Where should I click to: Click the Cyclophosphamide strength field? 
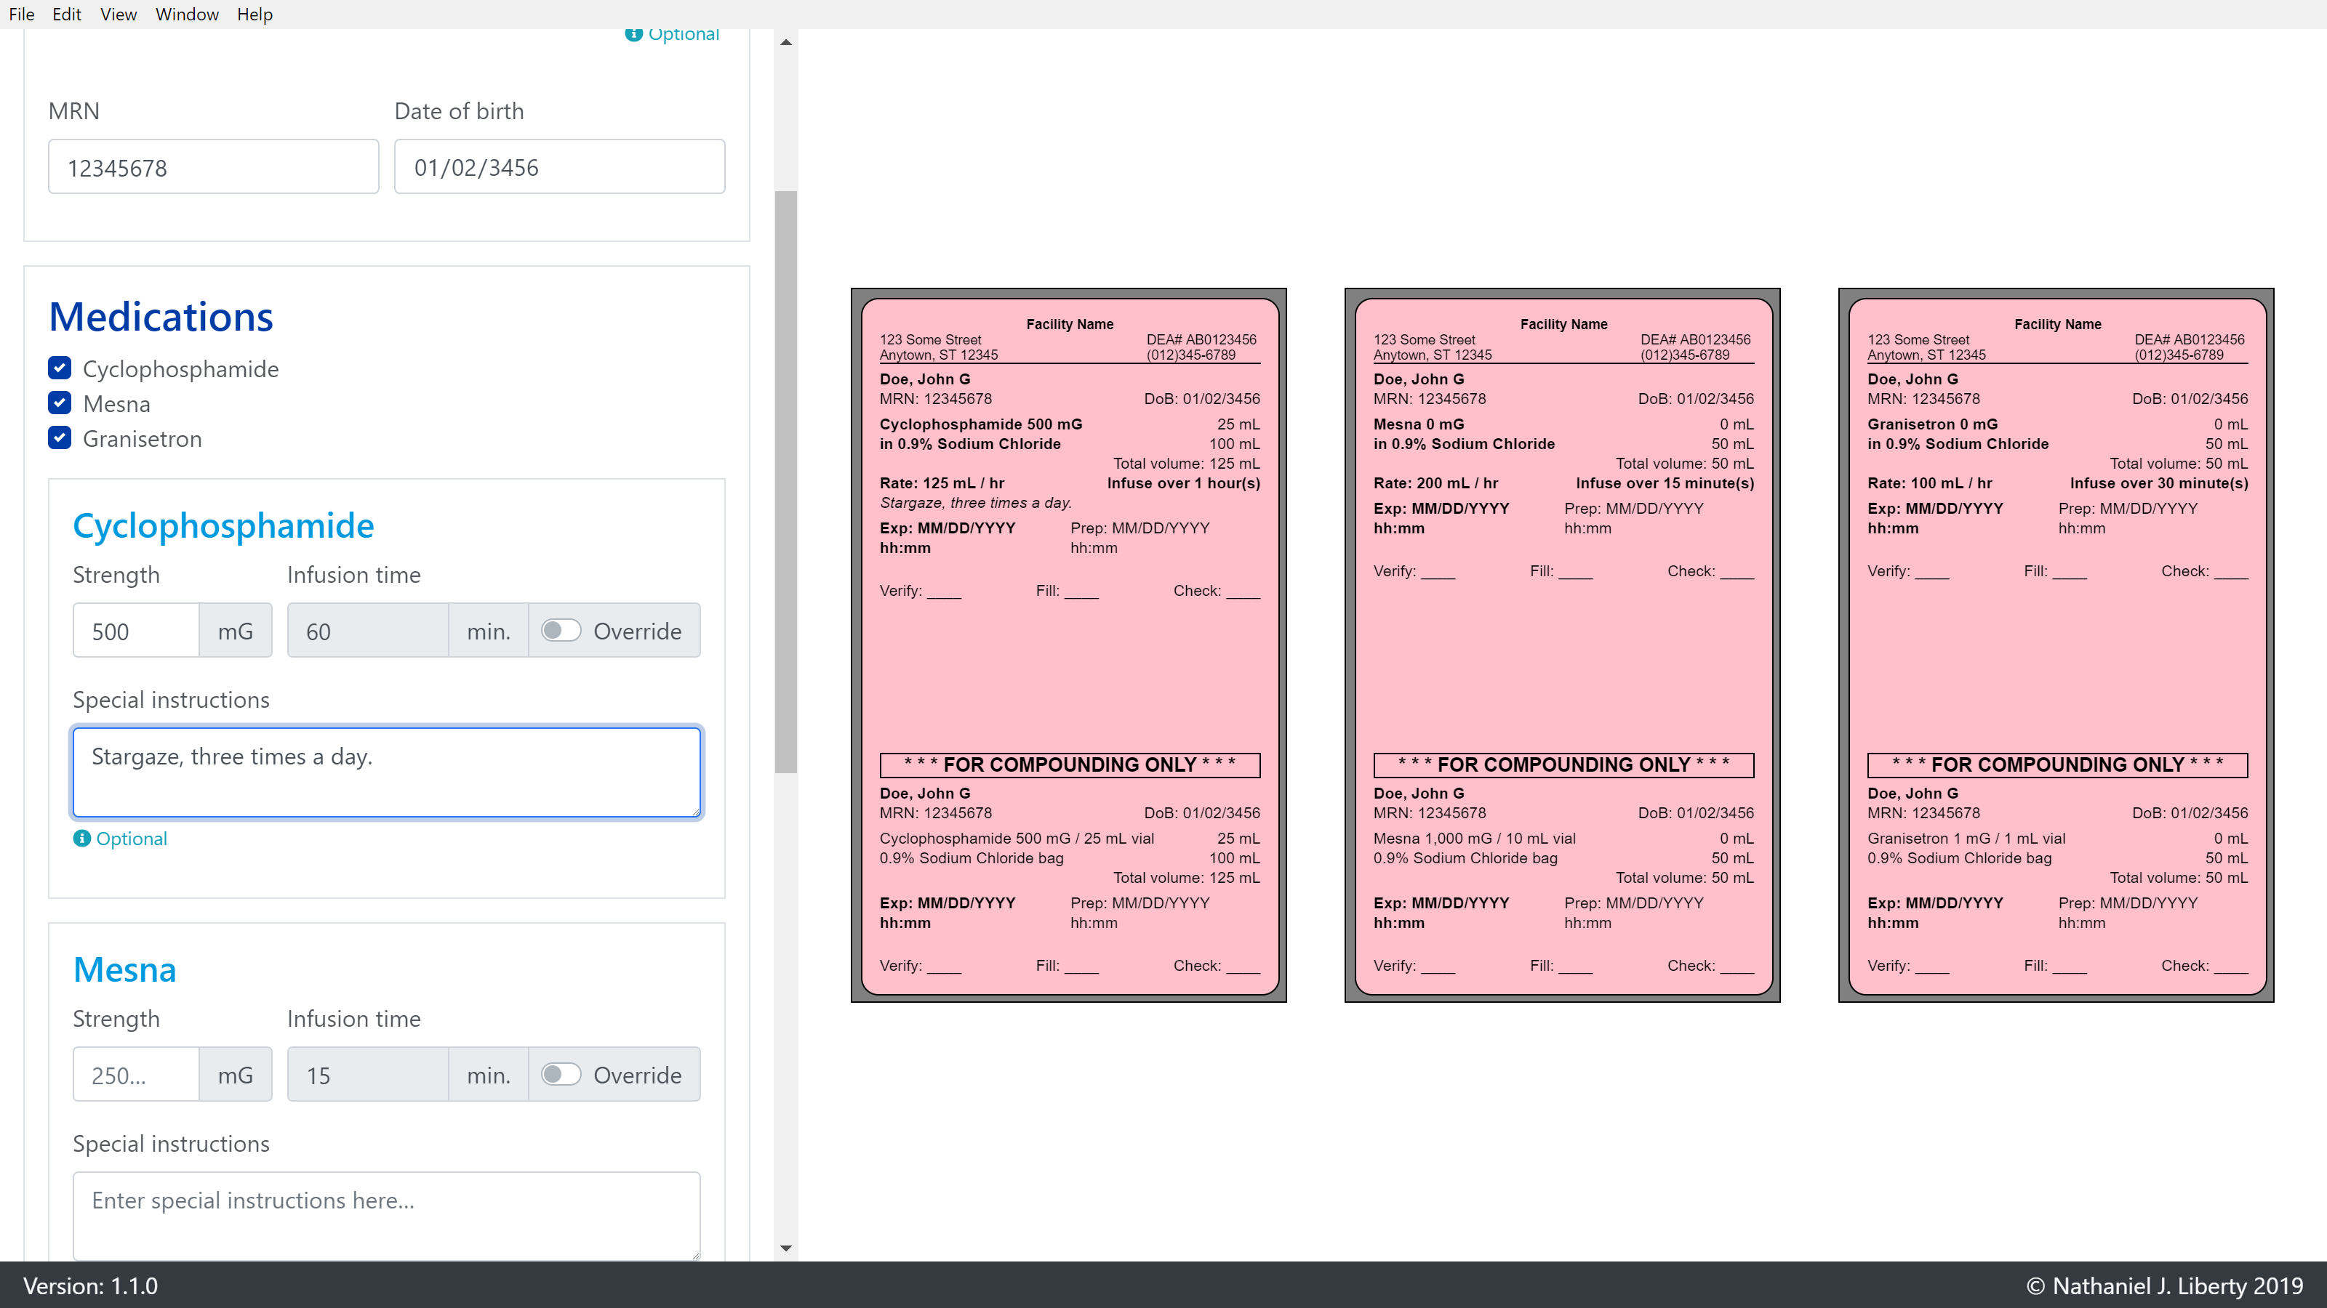[x=135, y=631]
